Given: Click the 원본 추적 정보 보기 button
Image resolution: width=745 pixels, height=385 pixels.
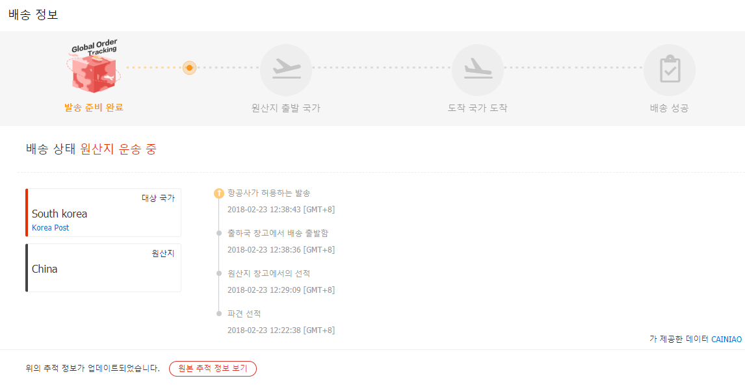Looking at the screenshot, I should click(213, 369).
